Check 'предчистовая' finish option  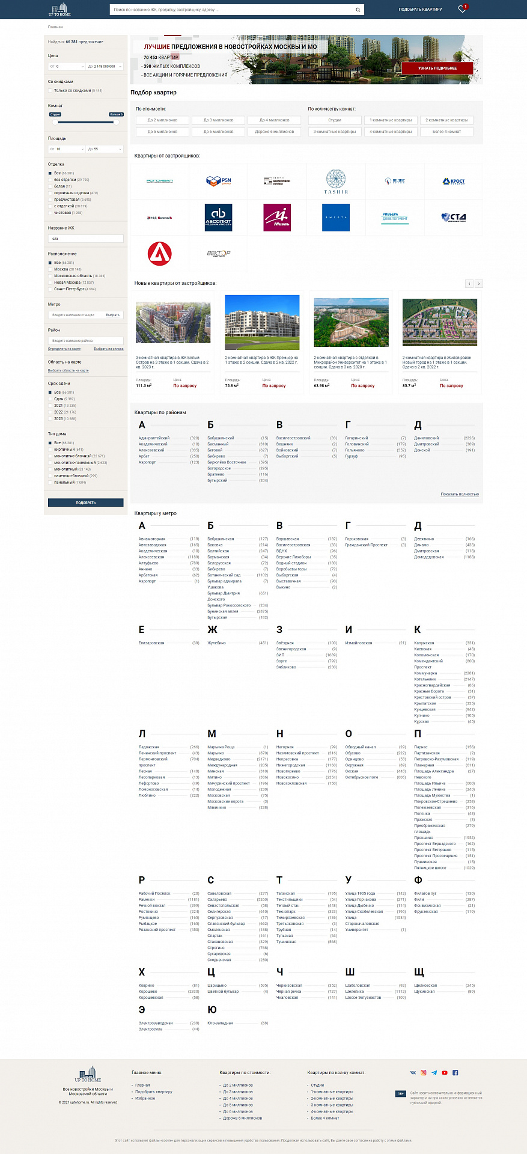(x=50, y=200)
